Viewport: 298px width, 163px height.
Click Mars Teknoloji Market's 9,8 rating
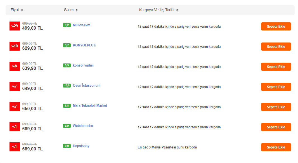point(67,106)
